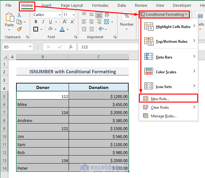Click the Select All corner triangle
The width and height of the screenshot is (205, 178).
coord(5,57)
